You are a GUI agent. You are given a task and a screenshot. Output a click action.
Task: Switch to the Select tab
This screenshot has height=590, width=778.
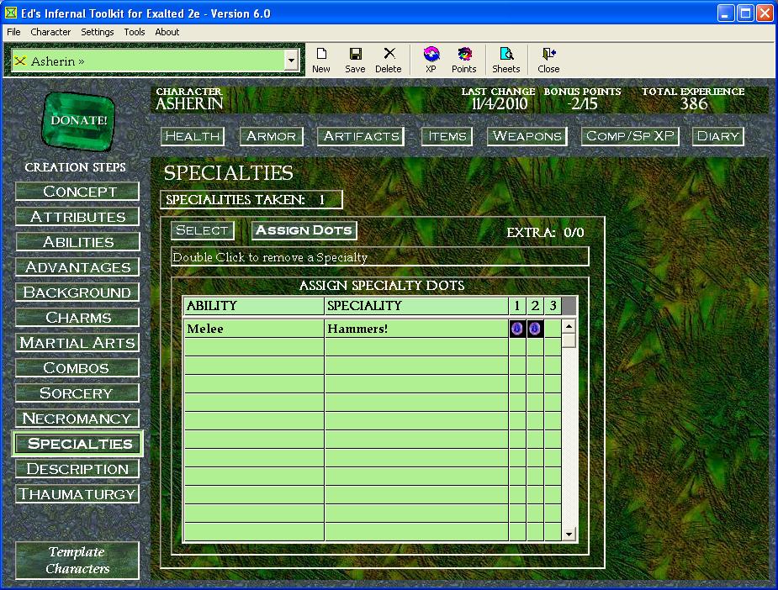[x=203, y=230]
